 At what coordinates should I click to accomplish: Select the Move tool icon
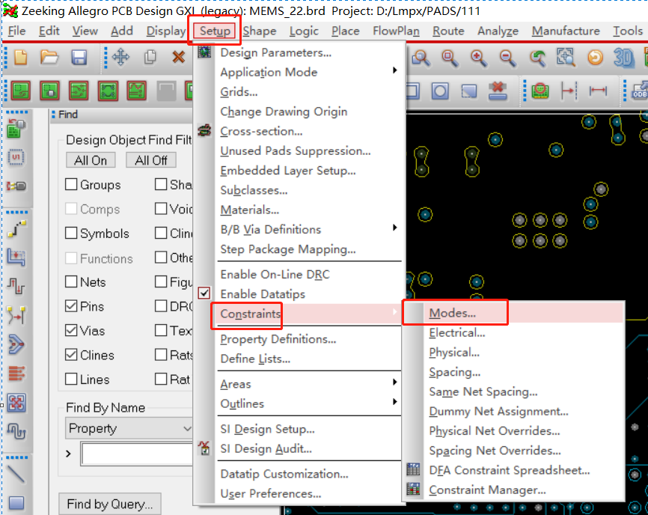tap(120, 57)
